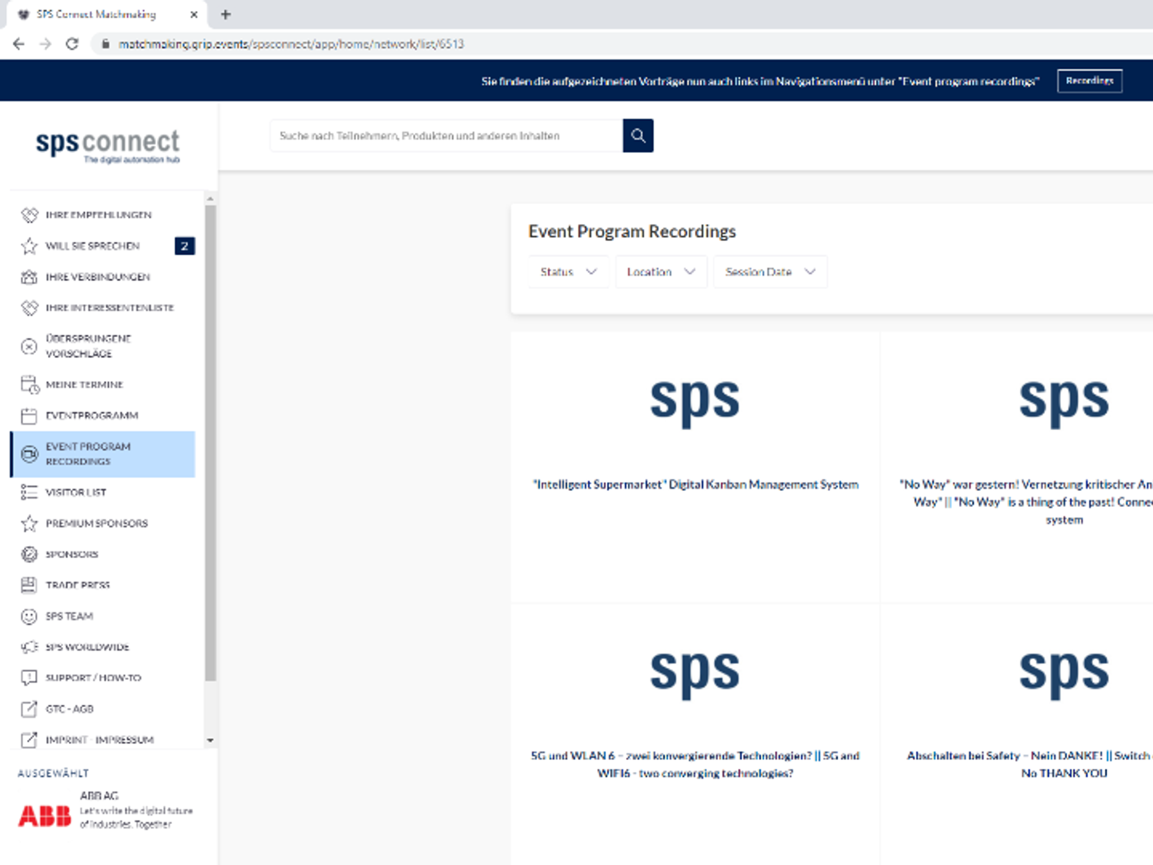Click the Eventprogramm calendar icon
This screenshot has height=865, width=1153.
(29, 415)
